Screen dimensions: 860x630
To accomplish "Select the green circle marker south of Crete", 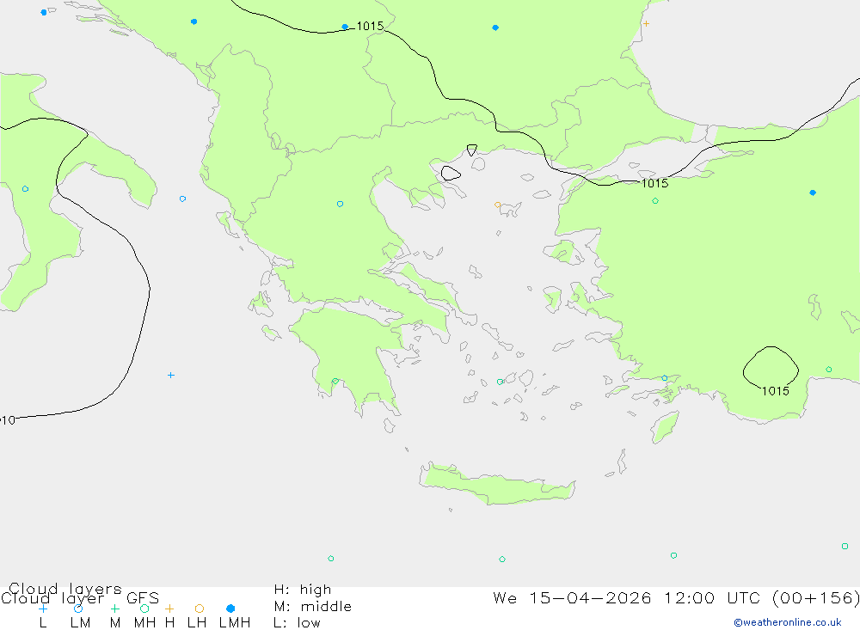I will click(x=502, y=560).
